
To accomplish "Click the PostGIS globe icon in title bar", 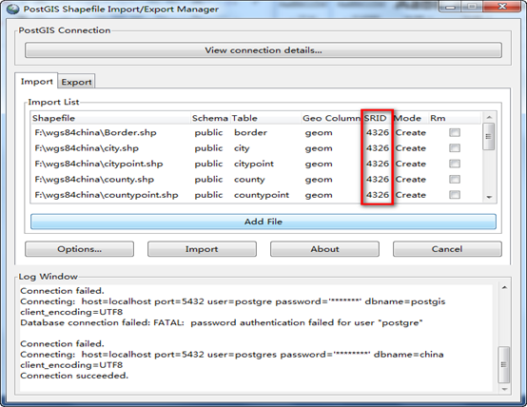I will [x=12, y=10].
